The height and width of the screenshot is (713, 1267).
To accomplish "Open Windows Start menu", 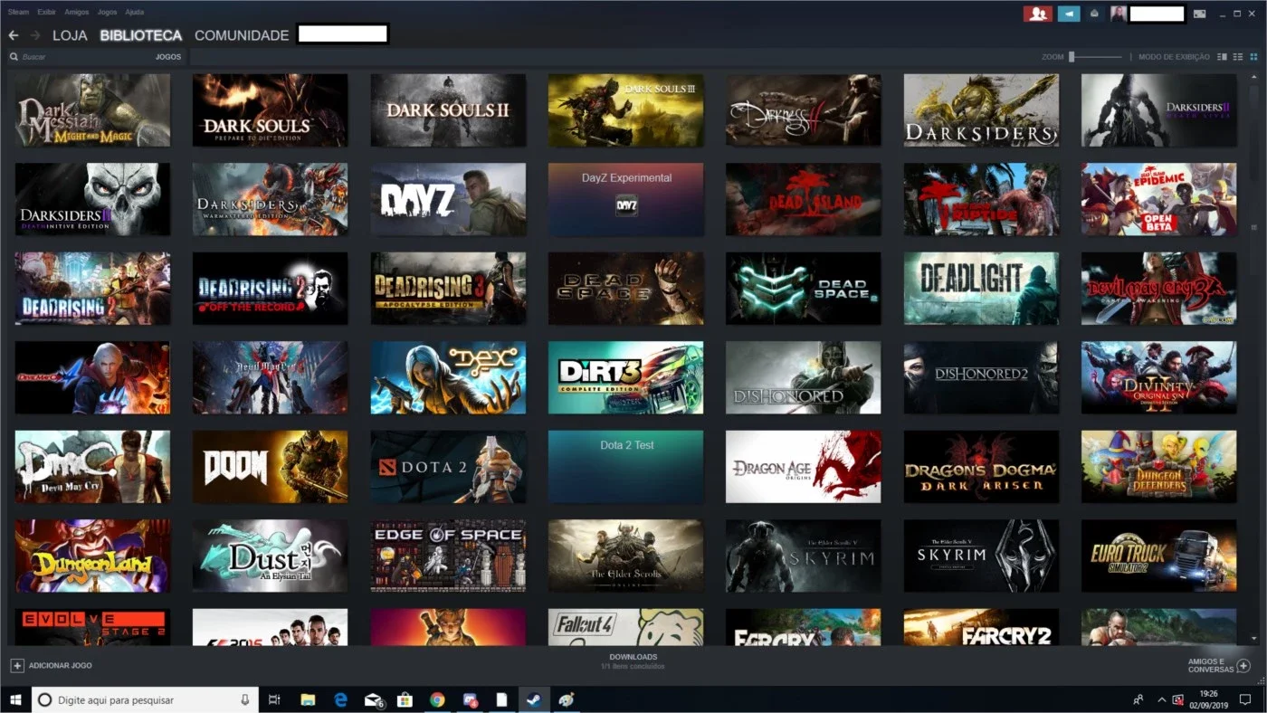I will click(14, 699).
